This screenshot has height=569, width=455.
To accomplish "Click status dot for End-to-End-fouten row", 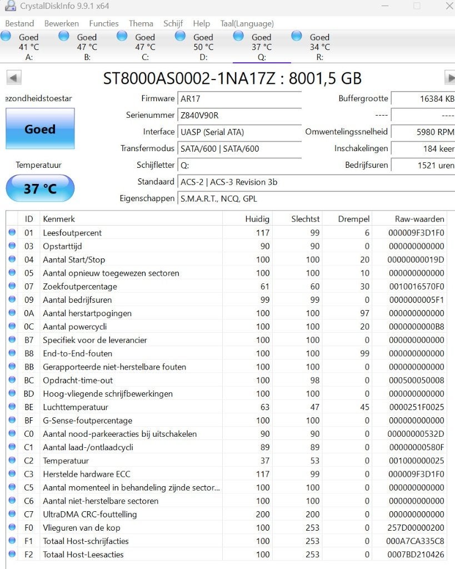I will tap(12, 353).
